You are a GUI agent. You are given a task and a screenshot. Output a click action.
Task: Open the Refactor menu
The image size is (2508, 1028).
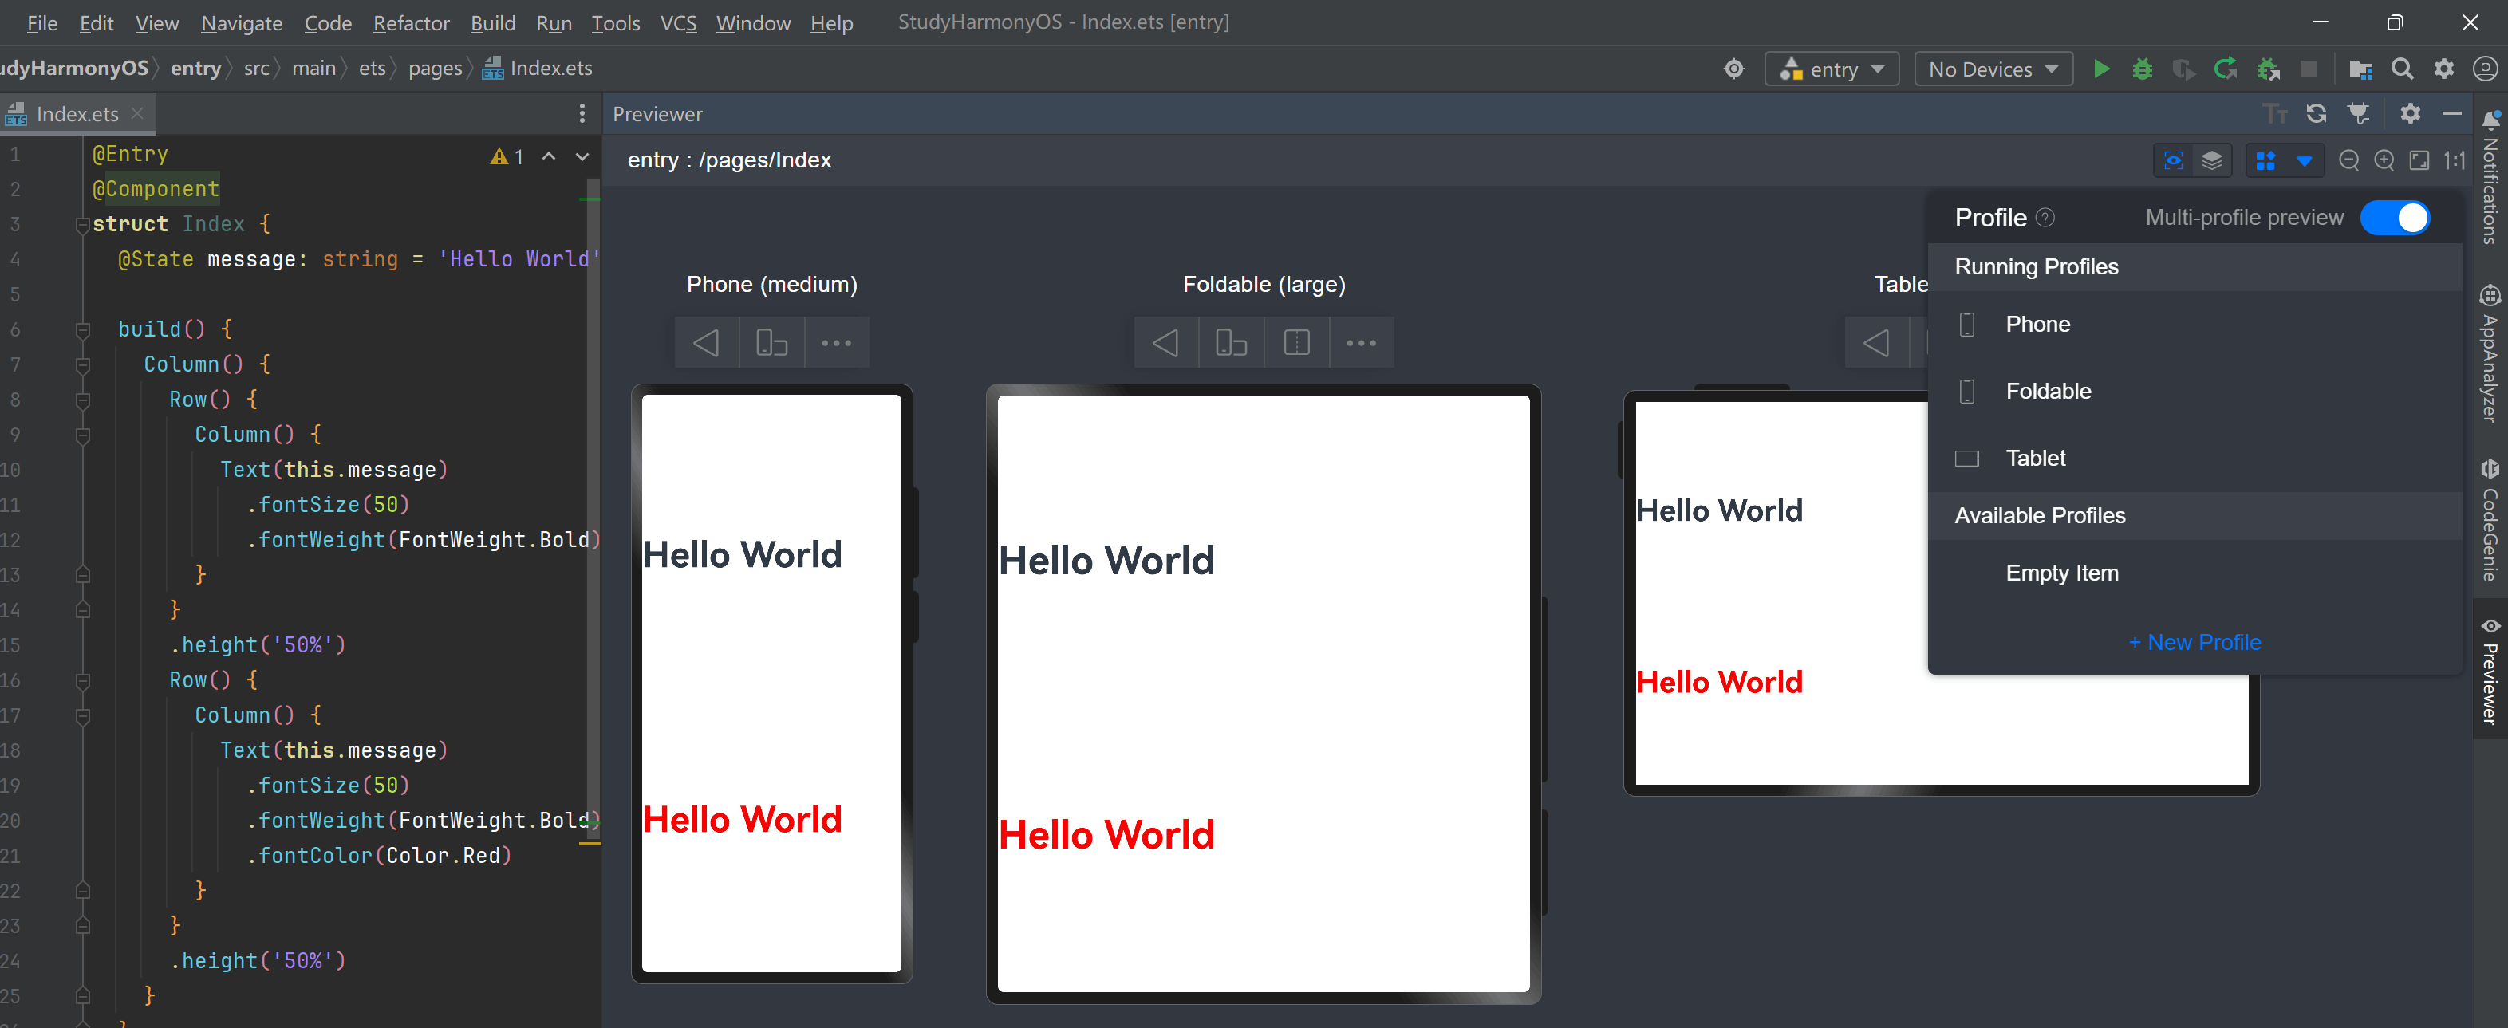(x=411, y=22)
